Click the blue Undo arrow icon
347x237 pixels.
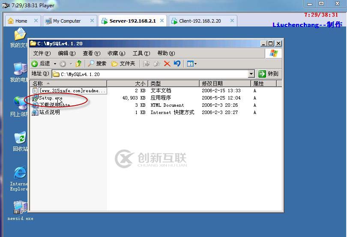coord(177,64)
